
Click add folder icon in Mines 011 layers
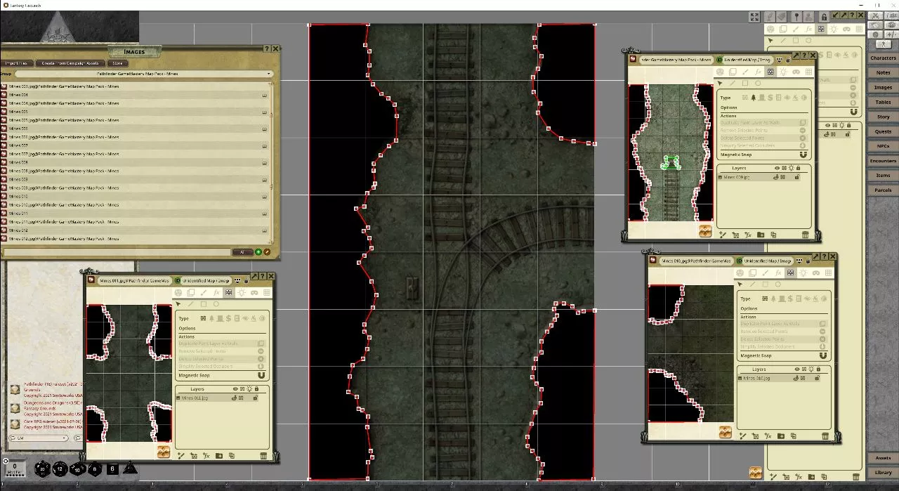click(x=219, y=455)
